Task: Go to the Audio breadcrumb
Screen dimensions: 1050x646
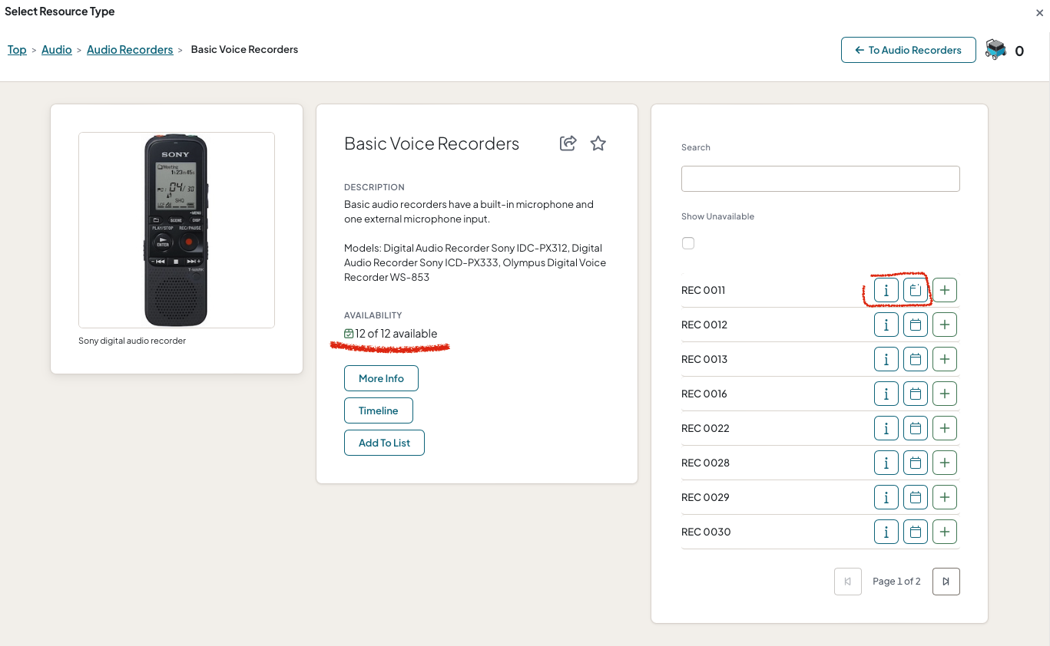Action: (x=57, y=50)
